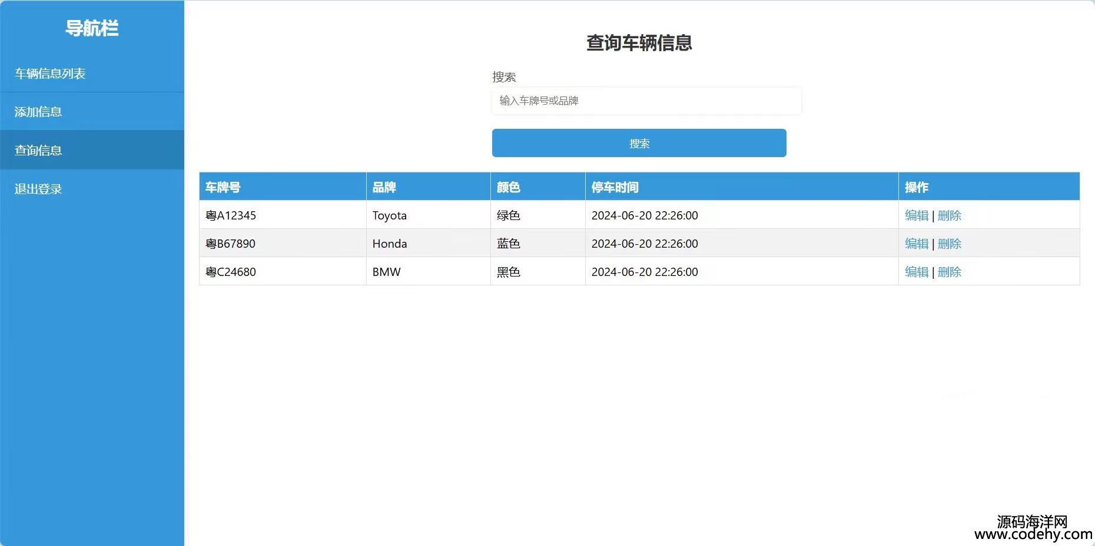Viewport: 1095px width, 546px height.
Task: Go to the 添加信息 page
Action: pyautogui.click(x=38, y=112)
